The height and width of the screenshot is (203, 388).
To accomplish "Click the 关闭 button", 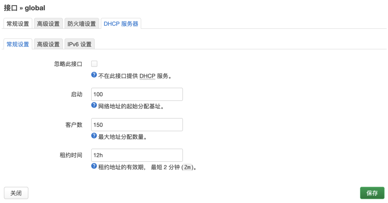I will point(16,193).
